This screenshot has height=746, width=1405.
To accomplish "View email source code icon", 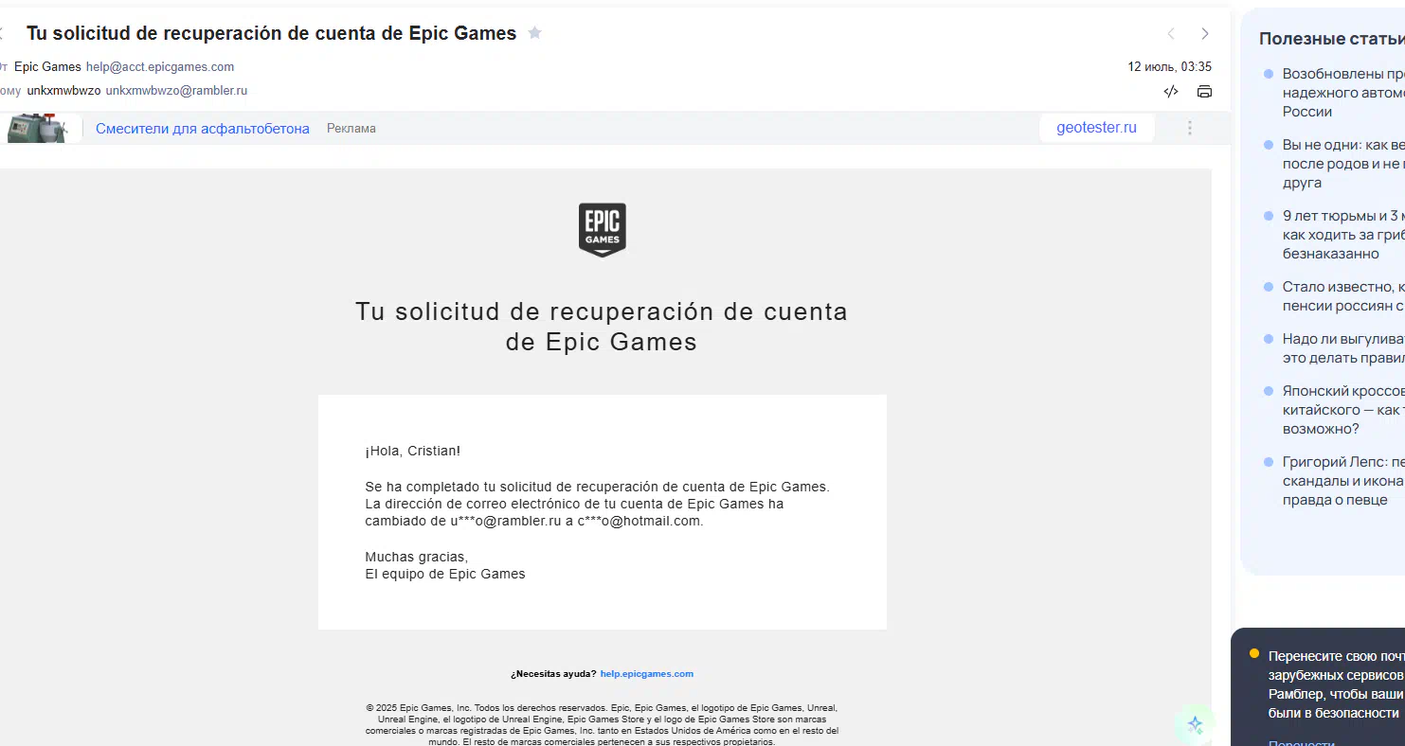I will pyautogui.click(x=1171, y=92).
